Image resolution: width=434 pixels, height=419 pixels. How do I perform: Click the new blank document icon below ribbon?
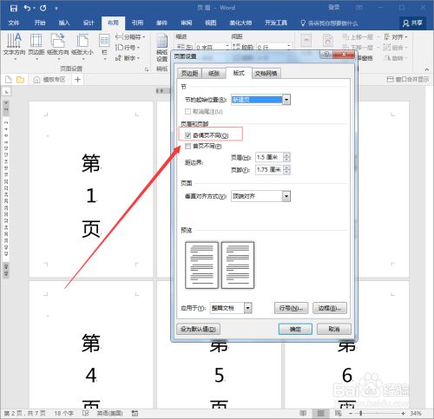pyautogui.click(x=9, y=79)
